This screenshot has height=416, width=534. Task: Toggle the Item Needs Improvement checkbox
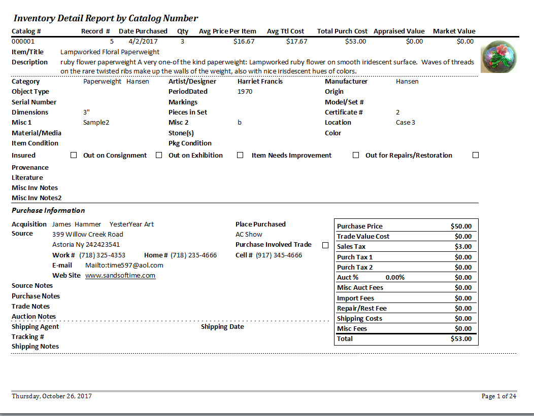356,156
